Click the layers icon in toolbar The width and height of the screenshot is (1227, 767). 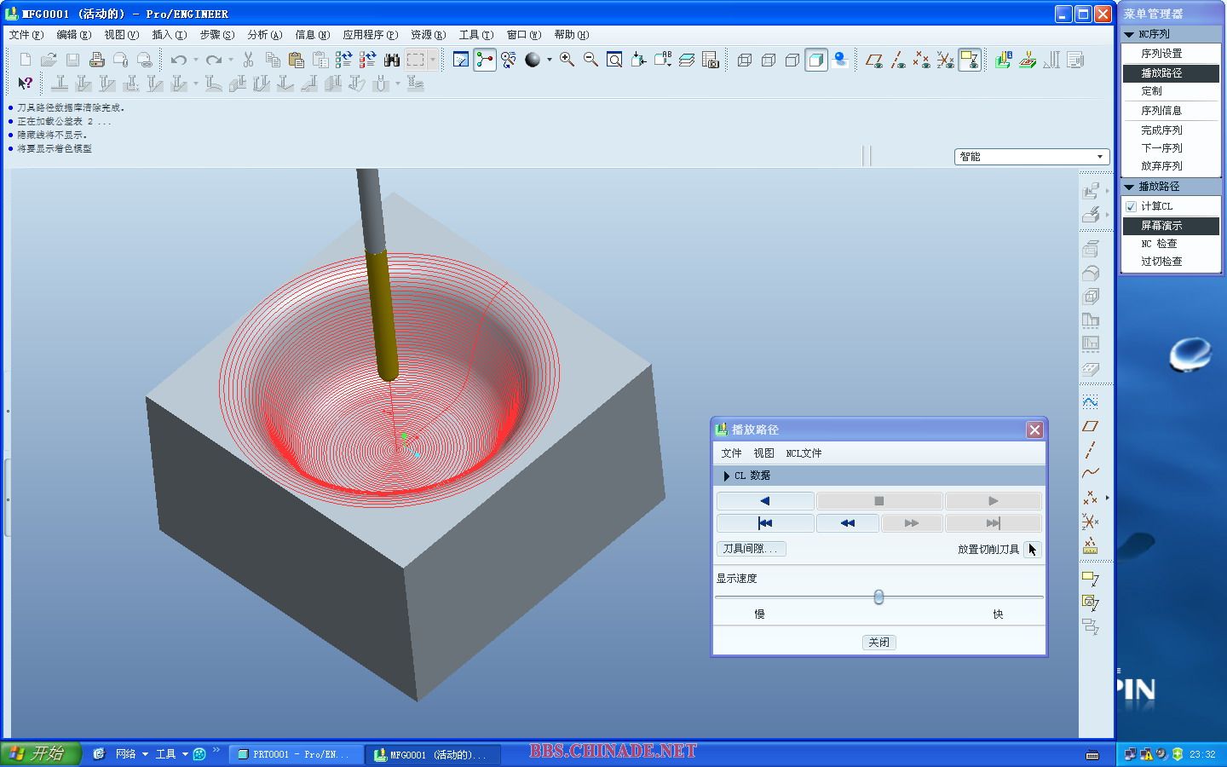[687, 60]
